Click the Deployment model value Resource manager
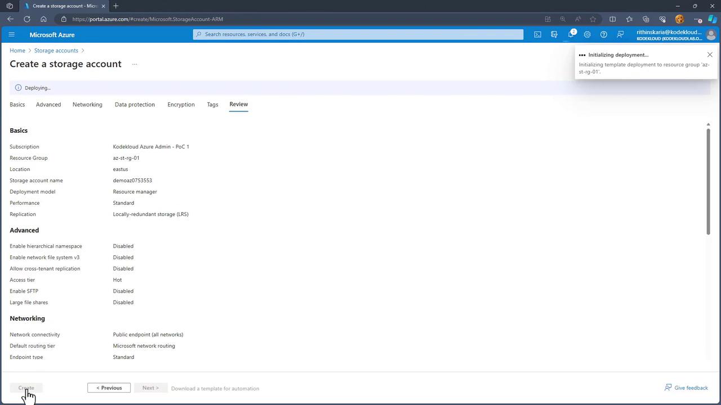 tap(135, 192)
